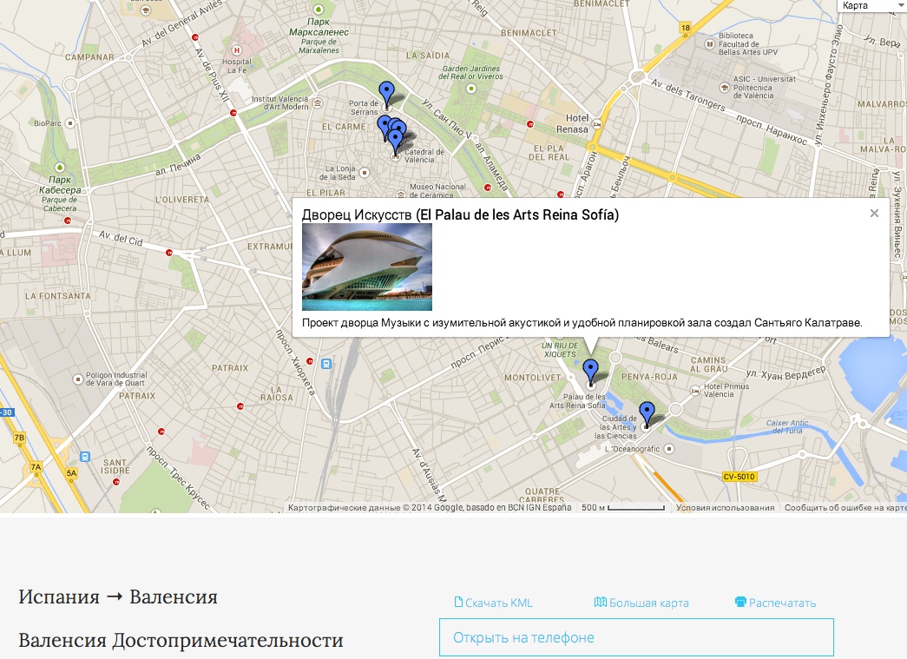Open the Условия использования terms link
This screenshot has width=907, height=659.
point(726,507)
